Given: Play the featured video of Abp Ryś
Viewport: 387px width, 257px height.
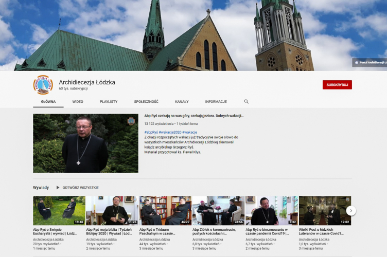Looking at the screenshot, I should 85,143.
